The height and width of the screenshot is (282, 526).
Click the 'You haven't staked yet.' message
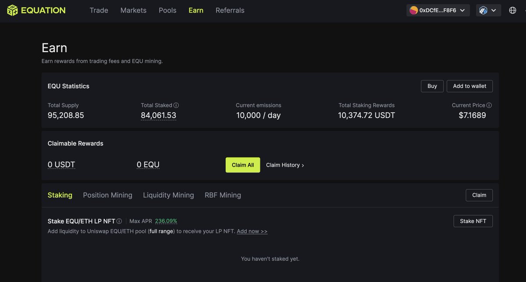pos(270,259)
